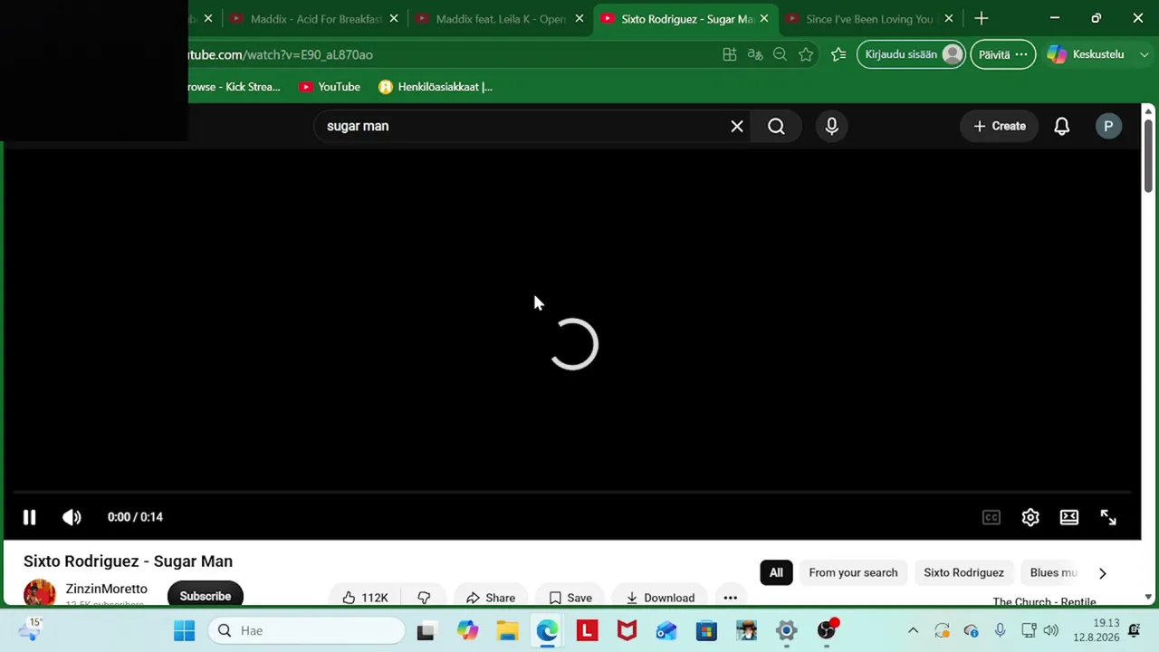The image size is (1159, 652).
Task: Open the Kick Streaming bookmark
Action: click(235, 87)
